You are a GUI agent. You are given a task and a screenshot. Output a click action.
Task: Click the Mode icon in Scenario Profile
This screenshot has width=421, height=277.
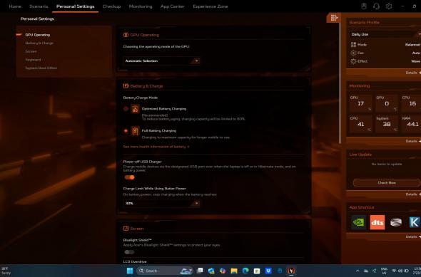353,44
